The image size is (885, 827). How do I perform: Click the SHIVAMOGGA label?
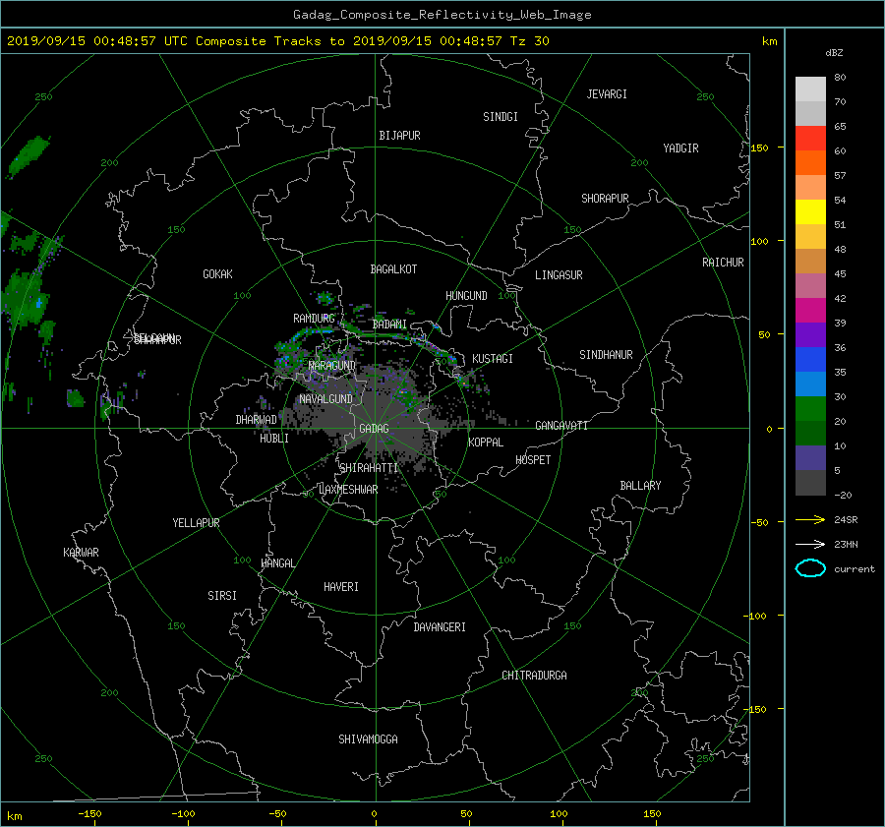click(368, 738)
